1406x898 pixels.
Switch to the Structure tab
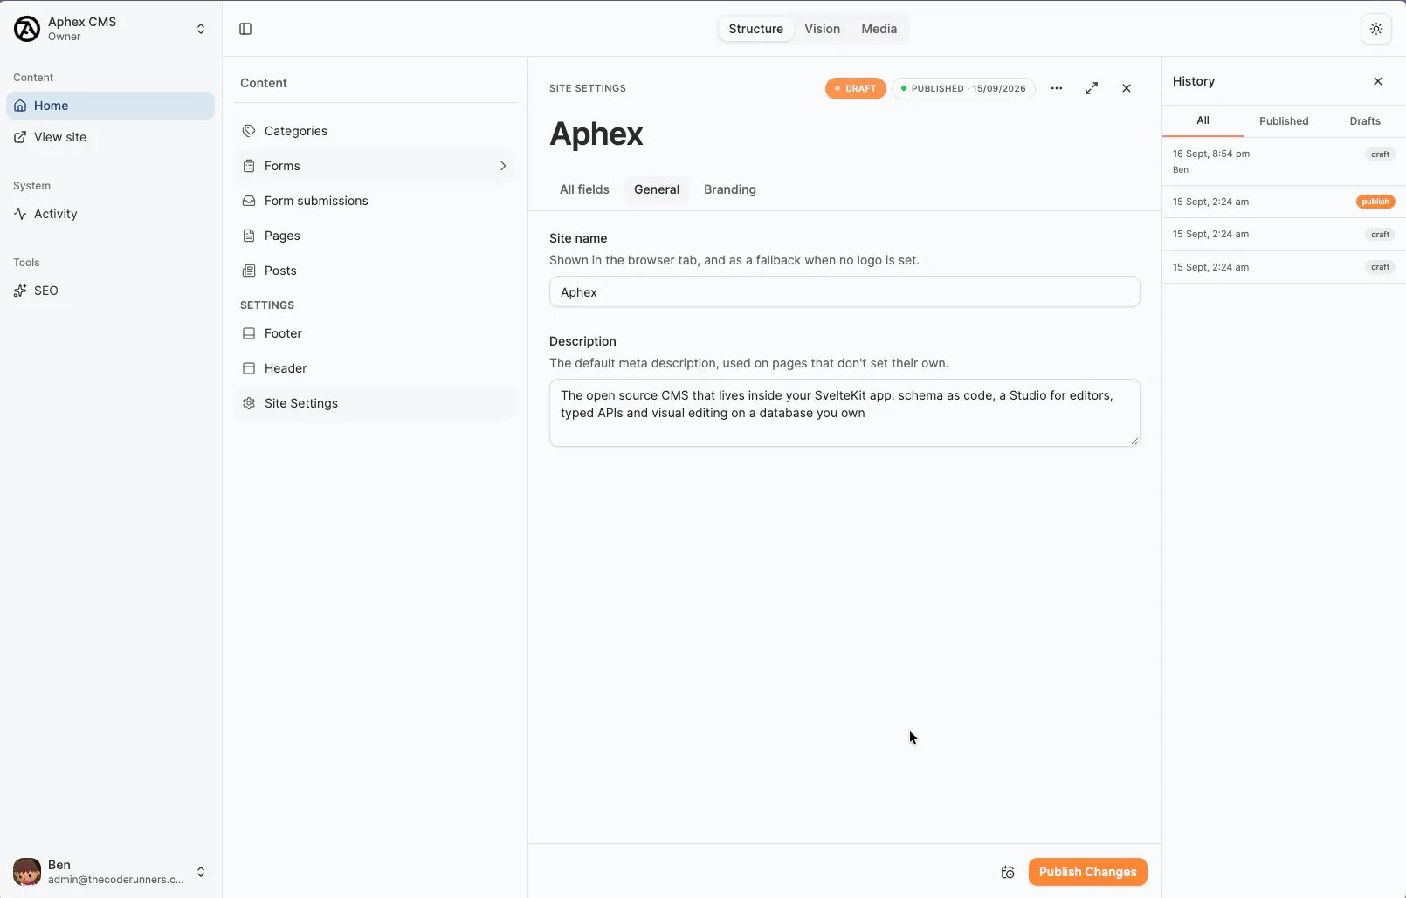(756, 29)
